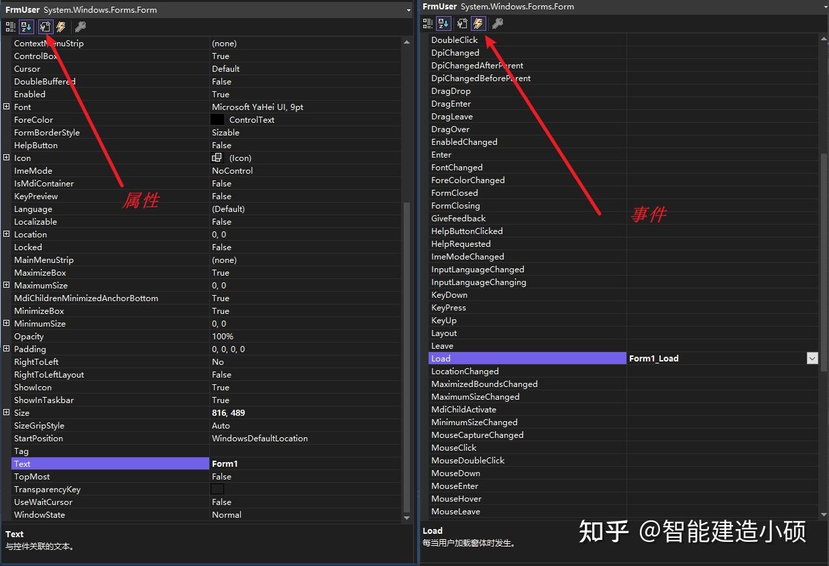Open Property Pages via the wrench icon
This screenshot has width=829, height=566.
pos(79,27)
